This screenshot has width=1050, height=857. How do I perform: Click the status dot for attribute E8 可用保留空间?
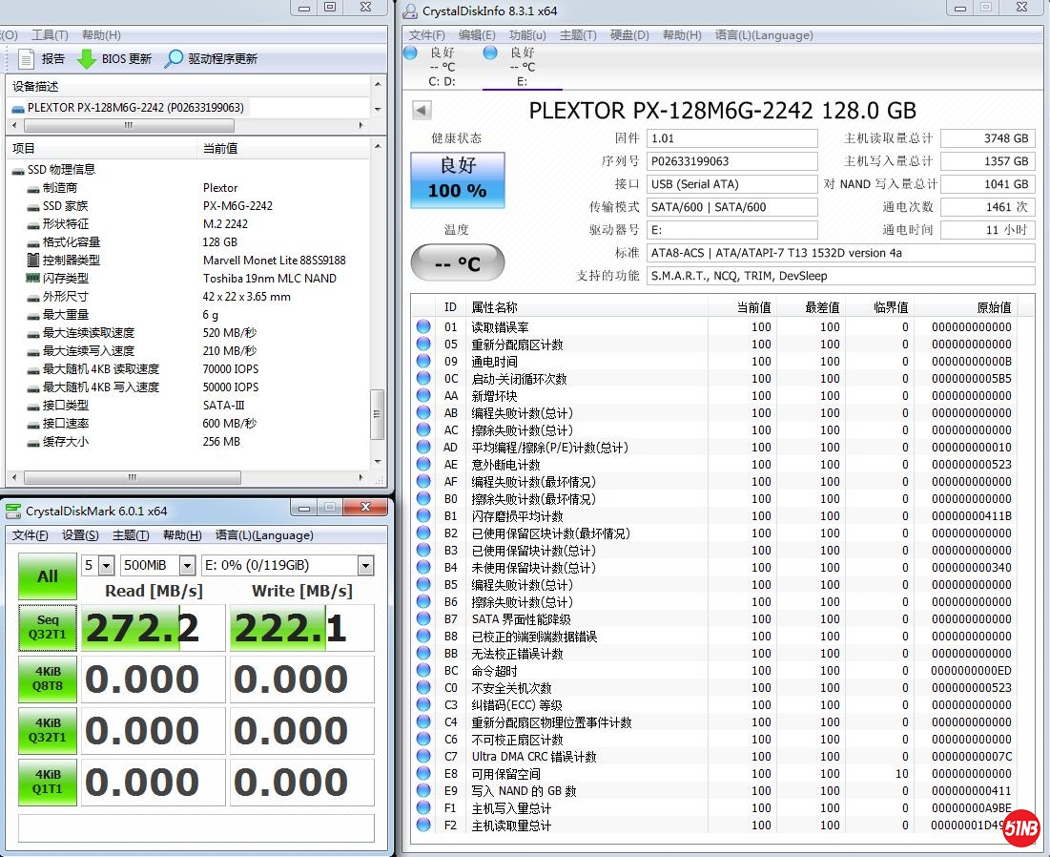pyautogui.click(x=423, y=773)
